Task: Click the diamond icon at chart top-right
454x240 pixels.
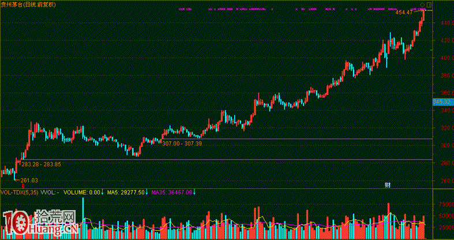Action: point(422,5)
